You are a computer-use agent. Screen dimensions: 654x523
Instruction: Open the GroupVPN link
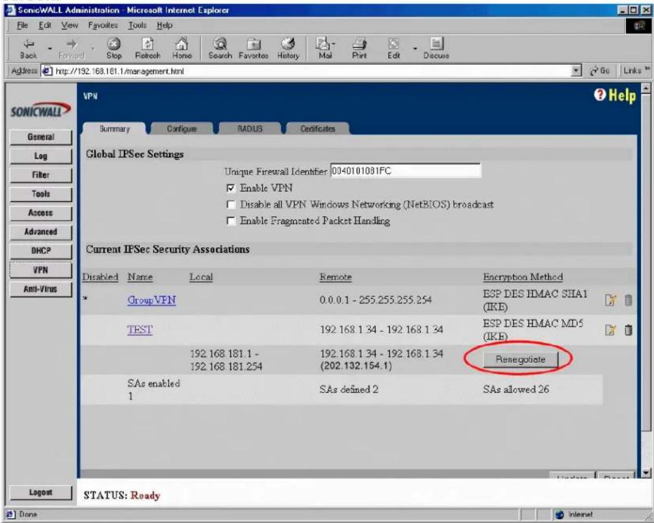[151, 300]
